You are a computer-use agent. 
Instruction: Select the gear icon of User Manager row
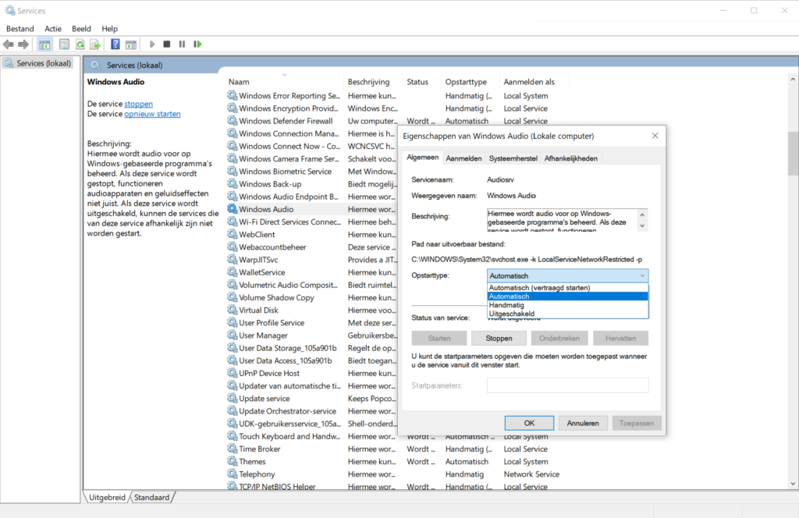[233, 335]
